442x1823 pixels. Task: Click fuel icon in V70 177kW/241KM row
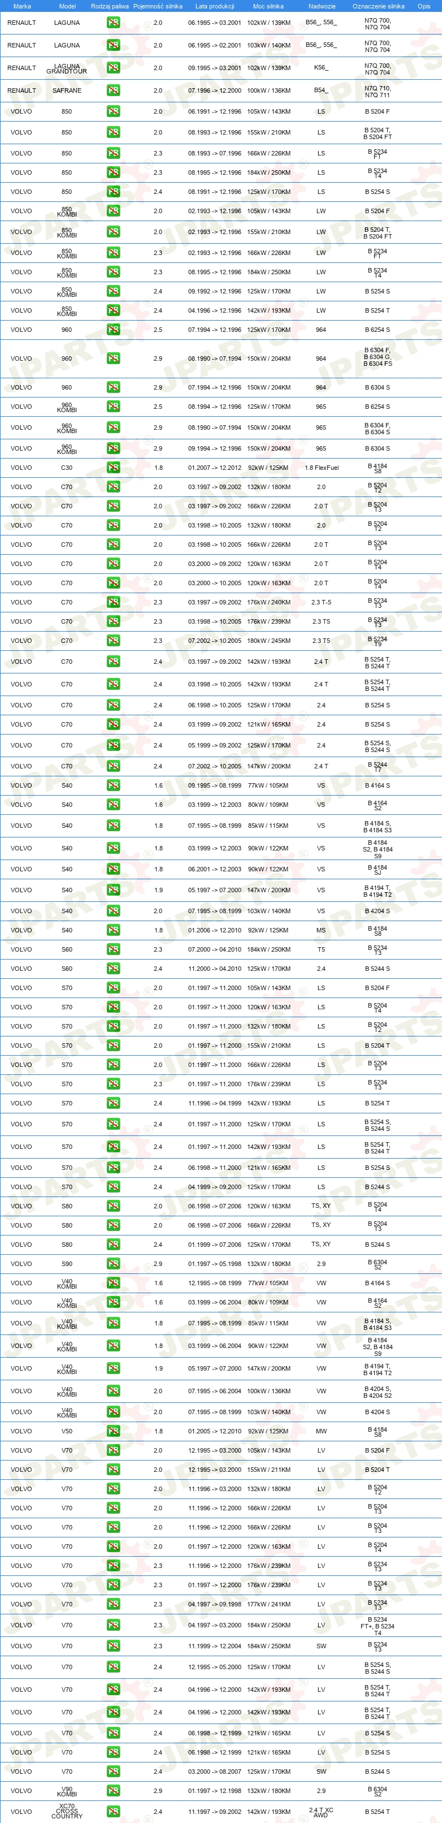113,1604
